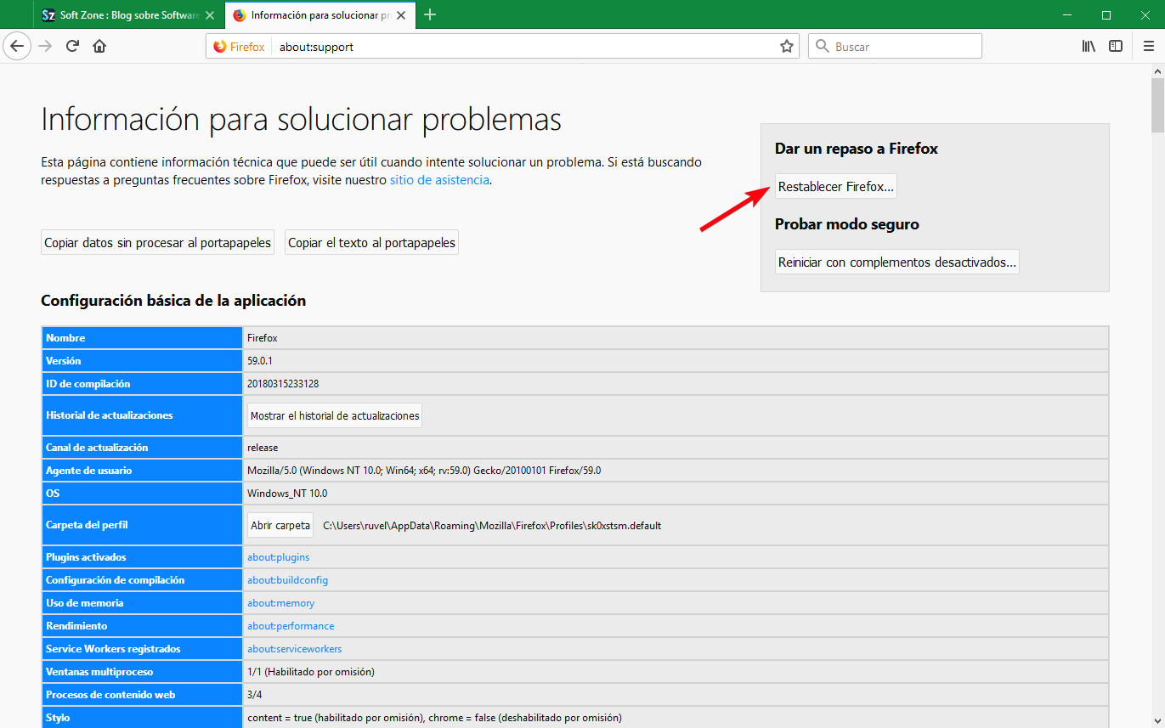Open the sitio de asistencia link

tap(439, 180)
